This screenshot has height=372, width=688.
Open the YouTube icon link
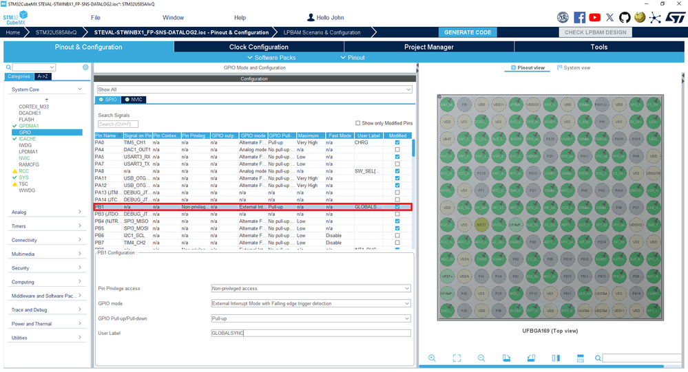(594, 17)
